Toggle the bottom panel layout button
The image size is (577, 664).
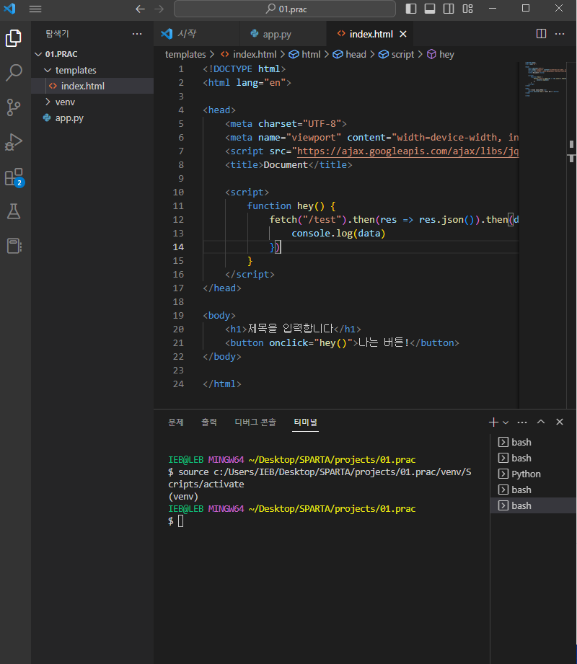(x=430, y=9)
